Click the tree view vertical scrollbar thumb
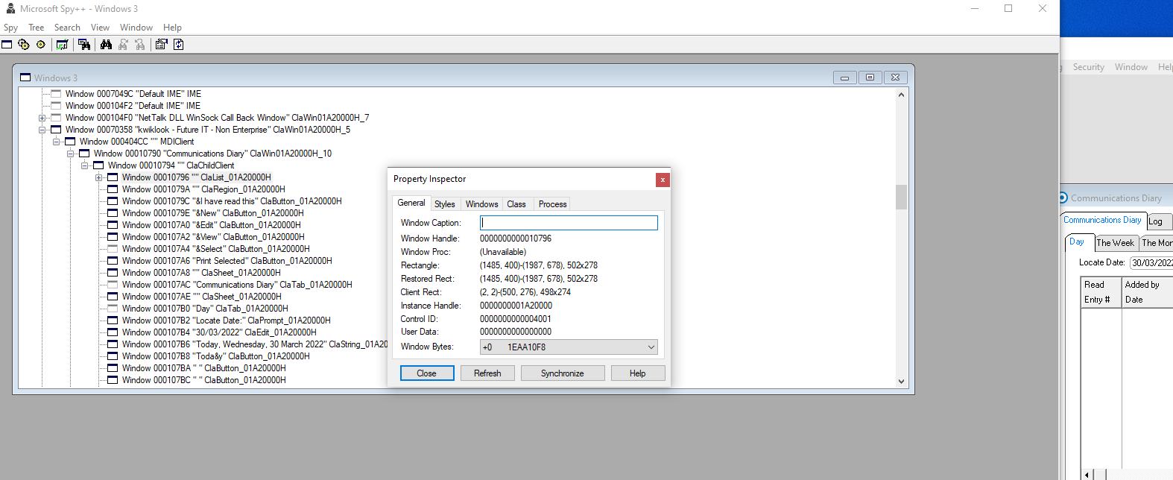Viewport: 1173px width, 480px height. [901, 198]
